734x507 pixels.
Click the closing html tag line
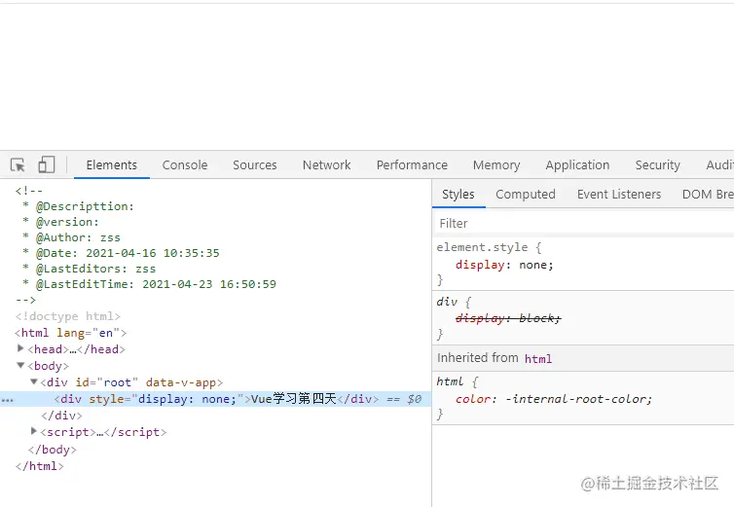coord(39,466)
